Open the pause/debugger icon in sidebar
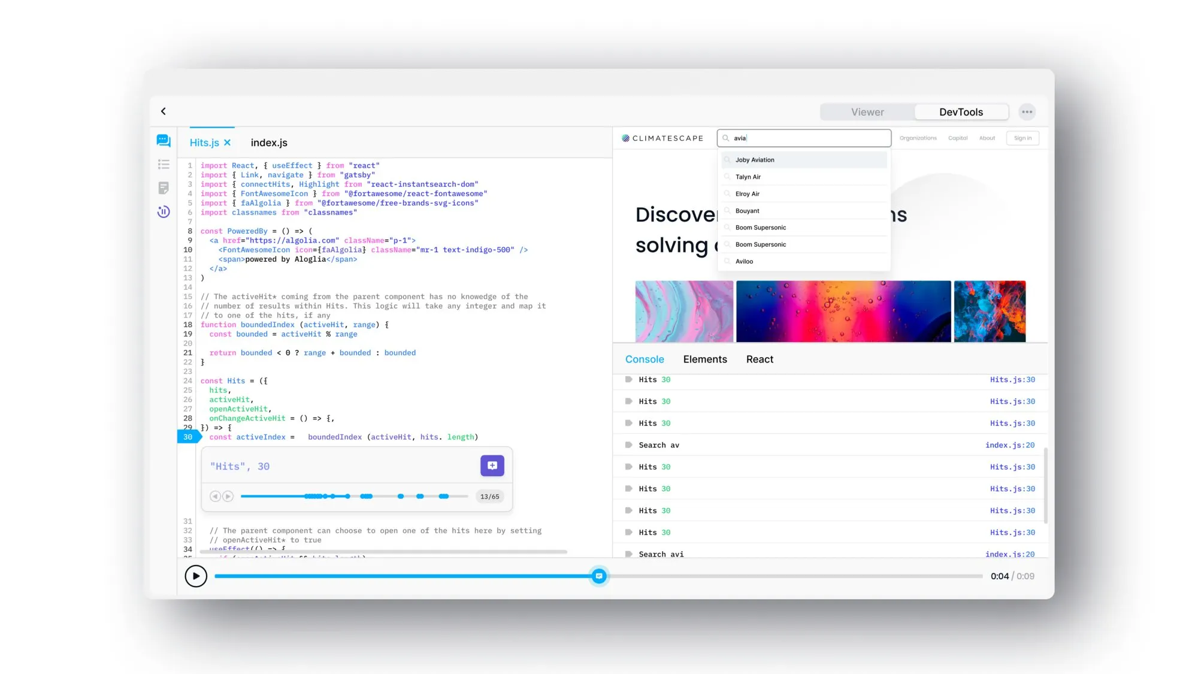Image resolution: width=1198 pixels, height=674 pixels. pos(164,211)
